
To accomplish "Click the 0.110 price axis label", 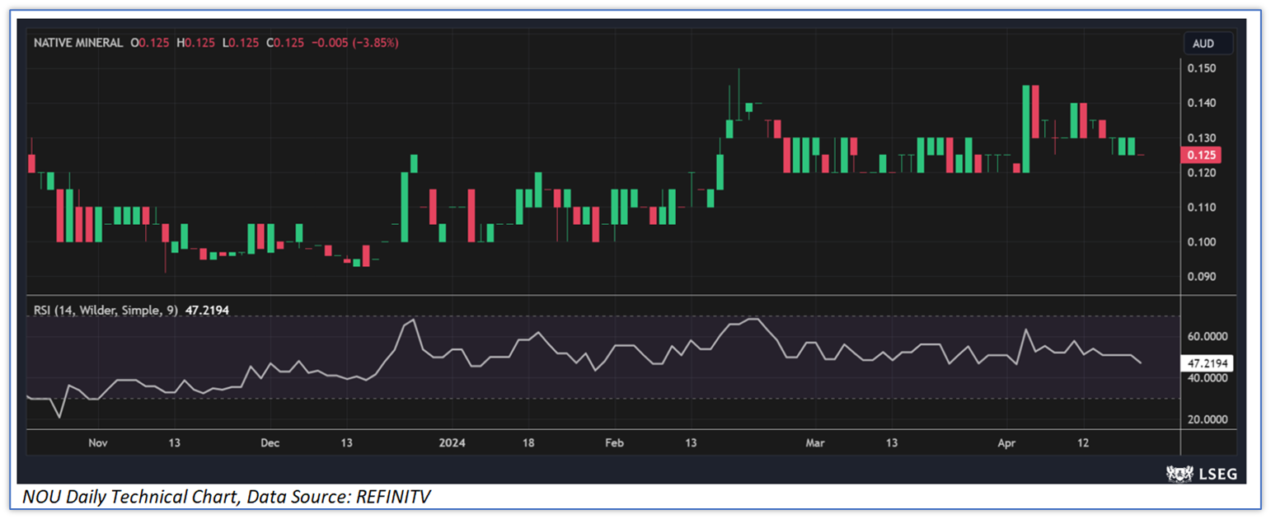I will [x=1201, y=207].
